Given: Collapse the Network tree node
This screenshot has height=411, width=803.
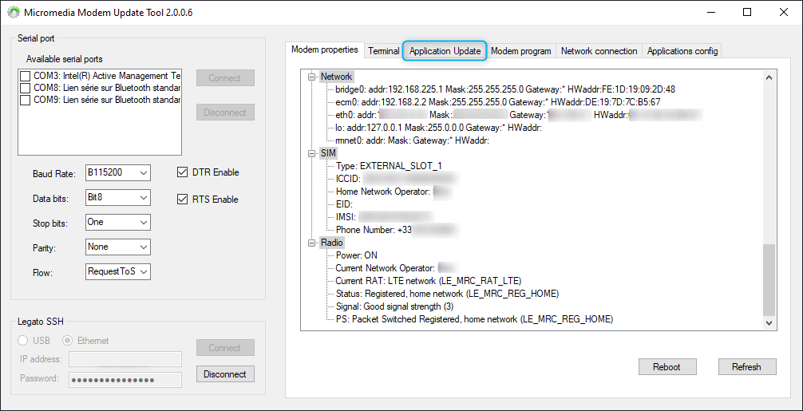Looking at the screenshot, I should click(311, 77).
